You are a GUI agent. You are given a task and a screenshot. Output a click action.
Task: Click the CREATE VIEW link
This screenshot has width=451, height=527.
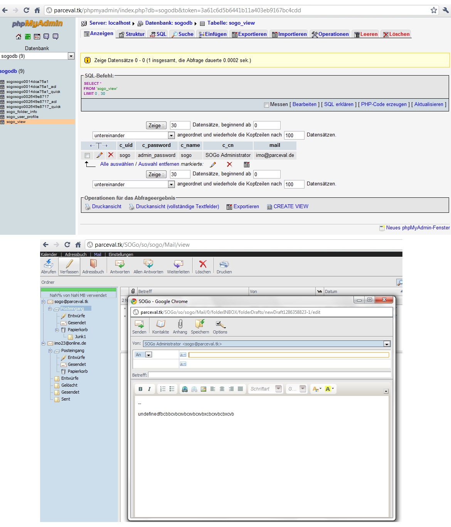pos(291,207)
